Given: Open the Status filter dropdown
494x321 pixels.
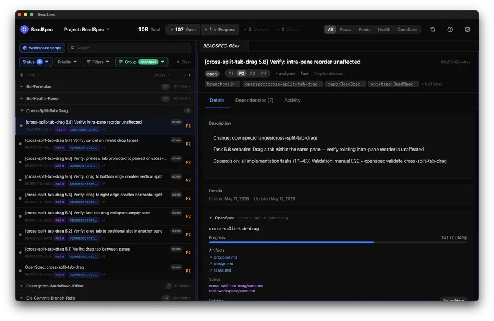Looking at the screenshot, I should point(35,62).
